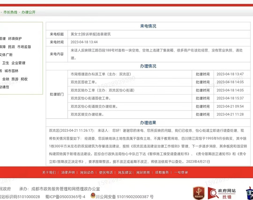Screen dimensions: 253x200
Task: Click the 处理部门 label cell
Action: [x=57, y=95]
